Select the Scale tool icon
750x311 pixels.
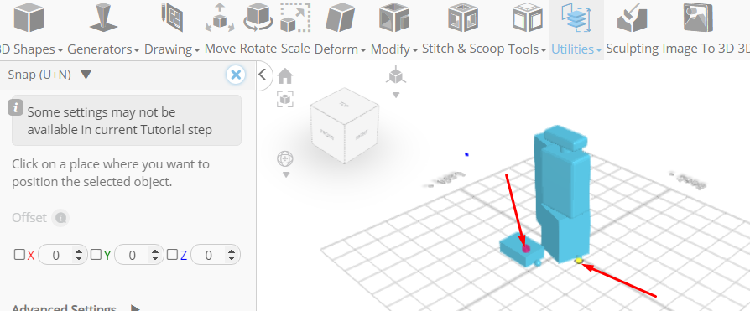(x=295, y=29)
